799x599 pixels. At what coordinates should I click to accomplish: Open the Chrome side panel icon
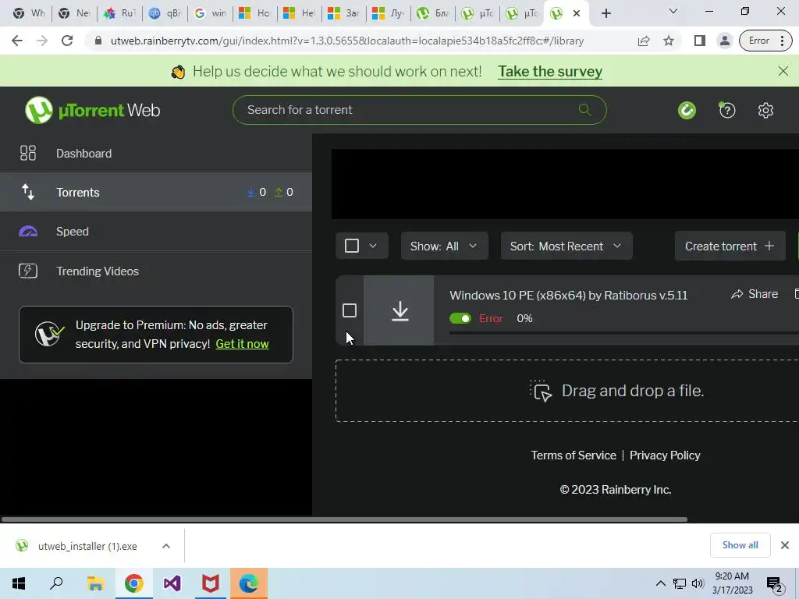click(699, 41)
